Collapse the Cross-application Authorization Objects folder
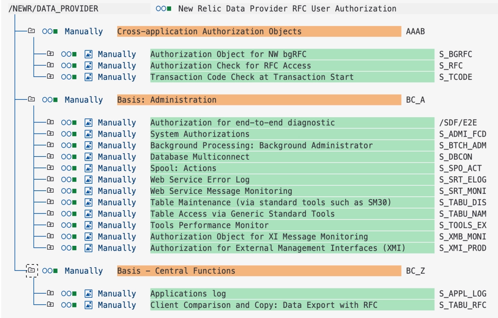This screenshot has width=498, height=318. 31,30
